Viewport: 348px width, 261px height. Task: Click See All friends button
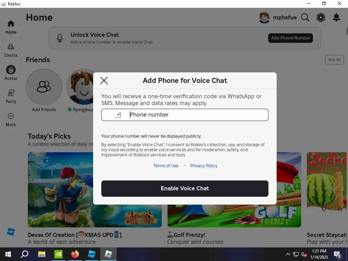[x=334, y=60]
